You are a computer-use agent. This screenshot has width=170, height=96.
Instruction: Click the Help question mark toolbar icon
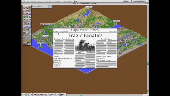coord(29,44)
